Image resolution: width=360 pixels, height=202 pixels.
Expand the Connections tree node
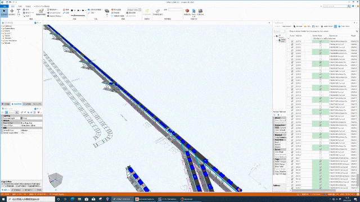2,29
